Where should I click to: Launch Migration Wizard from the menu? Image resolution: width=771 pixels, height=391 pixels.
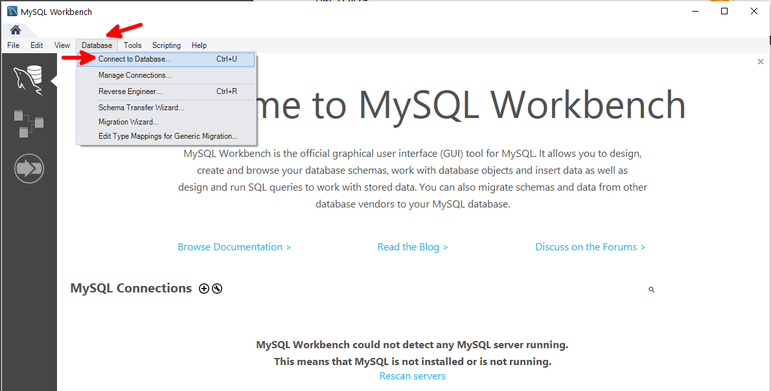(x=167, y=121)
